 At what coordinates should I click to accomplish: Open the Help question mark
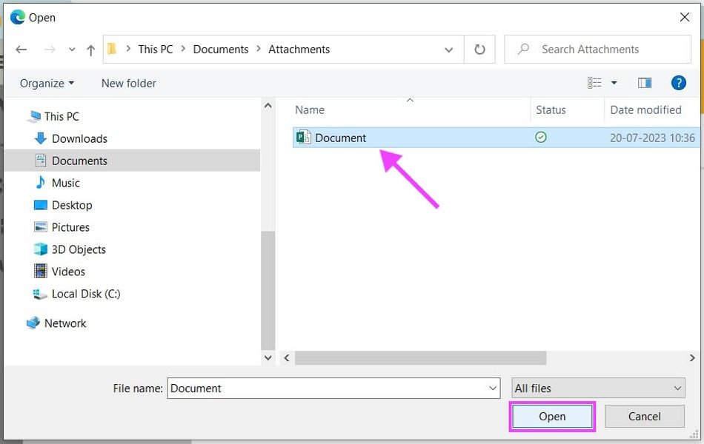coord(678,83)
